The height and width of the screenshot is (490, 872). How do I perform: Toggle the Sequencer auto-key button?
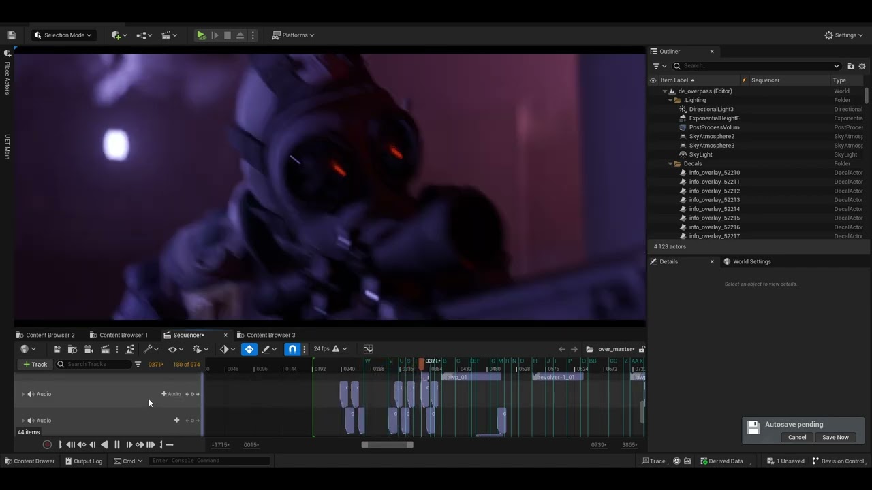click(249, 350)
